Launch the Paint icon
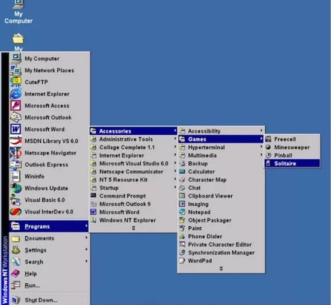The width and height of the screenshot is (331, 305). (x=182, y=228)
